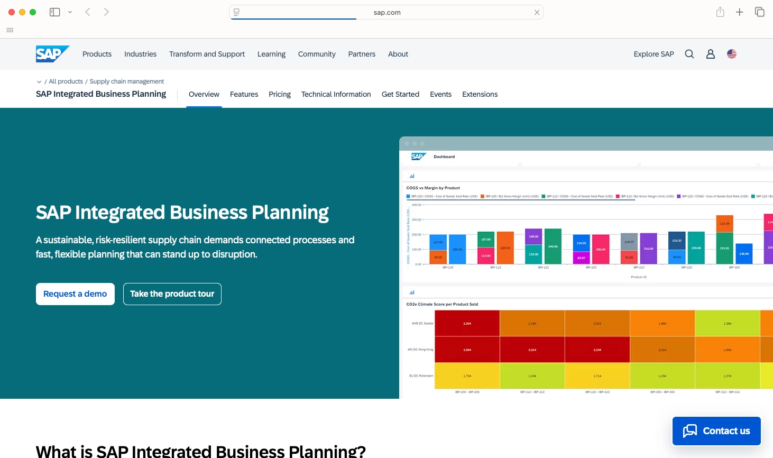773x458 pixels.
Task: Click the SAP logo in header
Action: click(52, 54)
